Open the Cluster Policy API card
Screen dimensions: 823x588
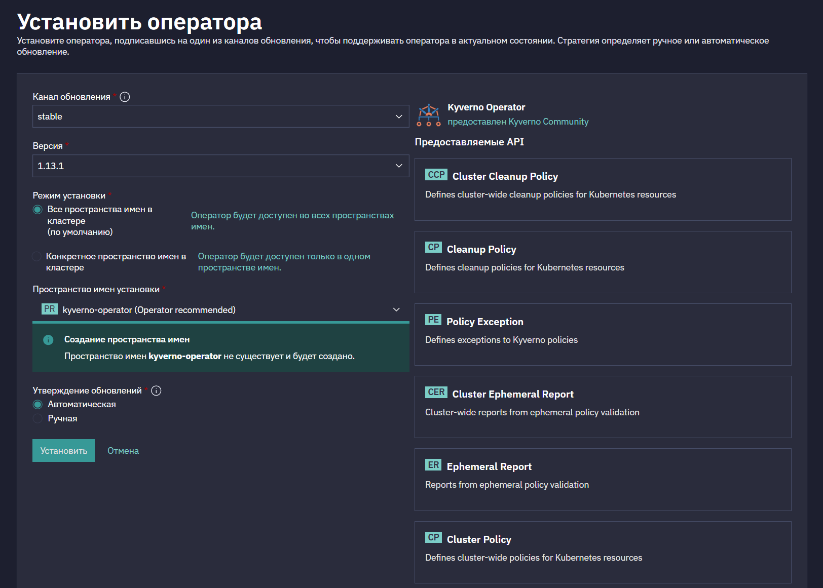tap(603, 552)
